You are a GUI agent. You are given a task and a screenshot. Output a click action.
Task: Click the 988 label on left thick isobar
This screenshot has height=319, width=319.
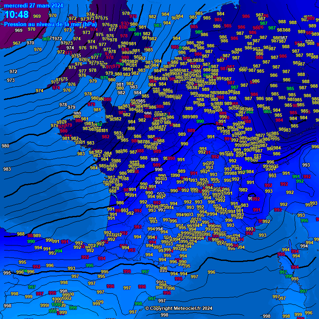click(x=21, y=234)
